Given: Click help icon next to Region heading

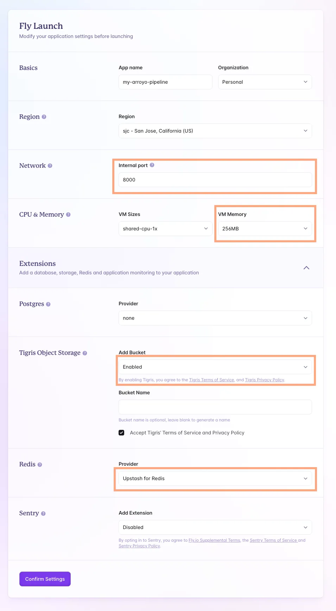Looking at the screenshot, I should (44, 117).
